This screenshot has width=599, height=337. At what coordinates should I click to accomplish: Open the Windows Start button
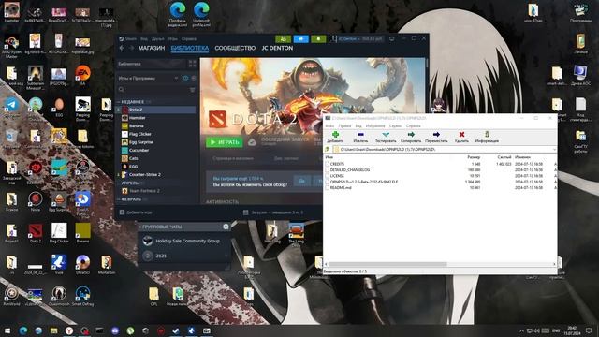(x=7, y=330)
